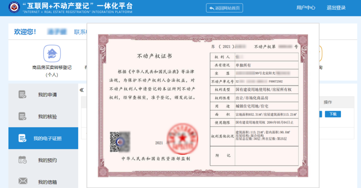Click the 单独所有 value cell
361x188 pixels.
(x=267, y=65)
